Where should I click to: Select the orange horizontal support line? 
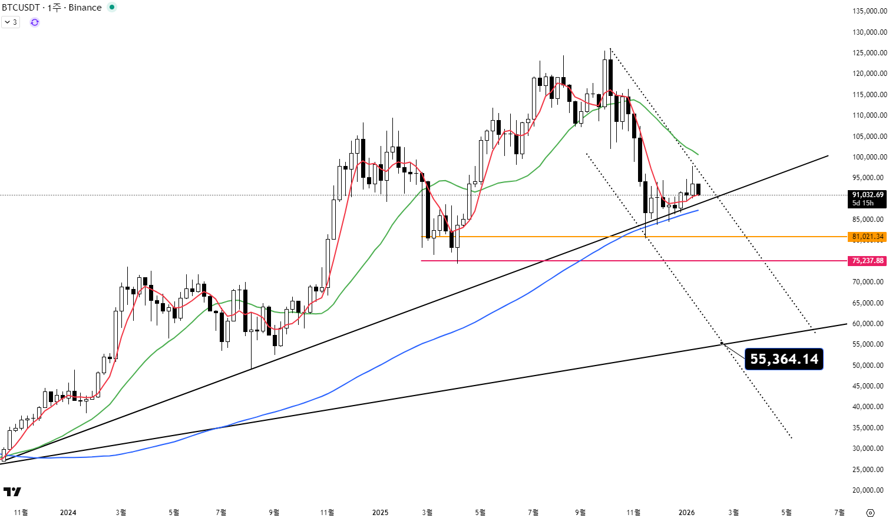[530, 237]
